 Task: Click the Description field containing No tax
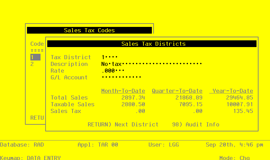pos(152,64)
